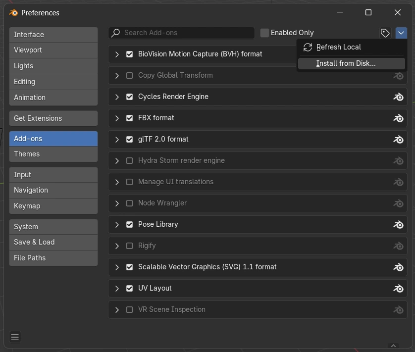Click Blender icon beside Pose Library

tap(398, 225)
